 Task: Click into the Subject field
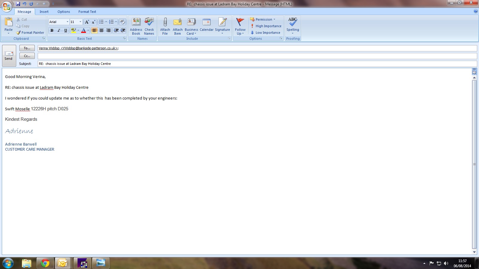[257, 64]
